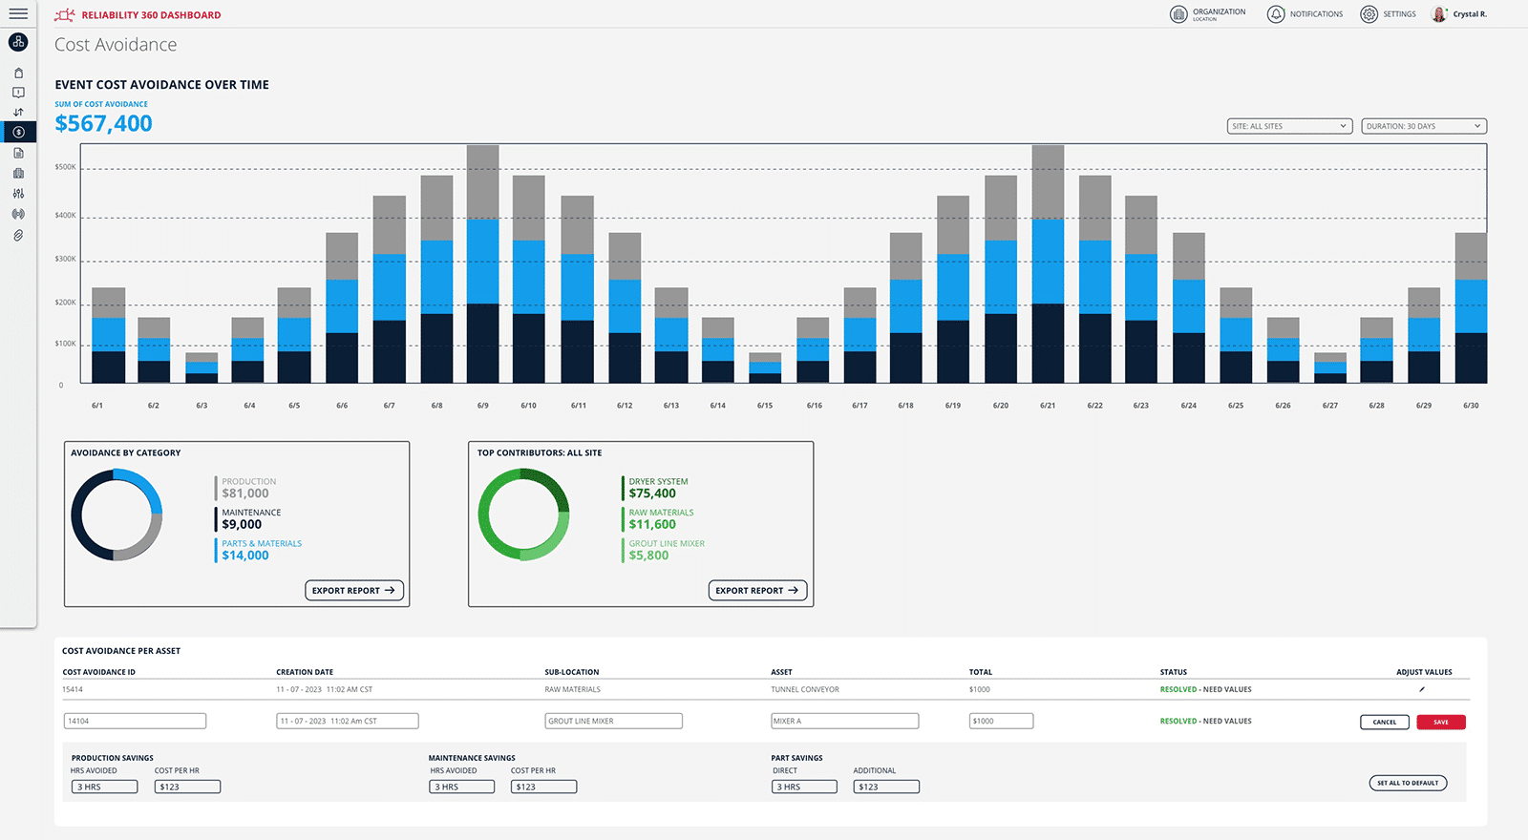Click the sliders adjustment icon in sidebar

pyautogui.click(x=18, y=194)
